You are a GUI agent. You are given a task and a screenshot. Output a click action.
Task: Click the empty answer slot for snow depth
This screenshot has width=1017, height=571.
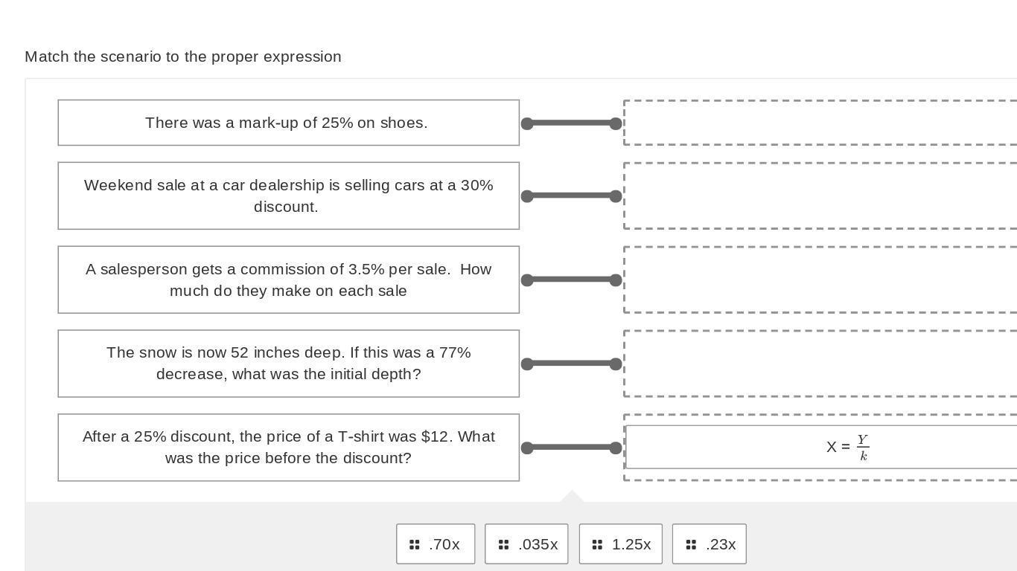point(819,364)
